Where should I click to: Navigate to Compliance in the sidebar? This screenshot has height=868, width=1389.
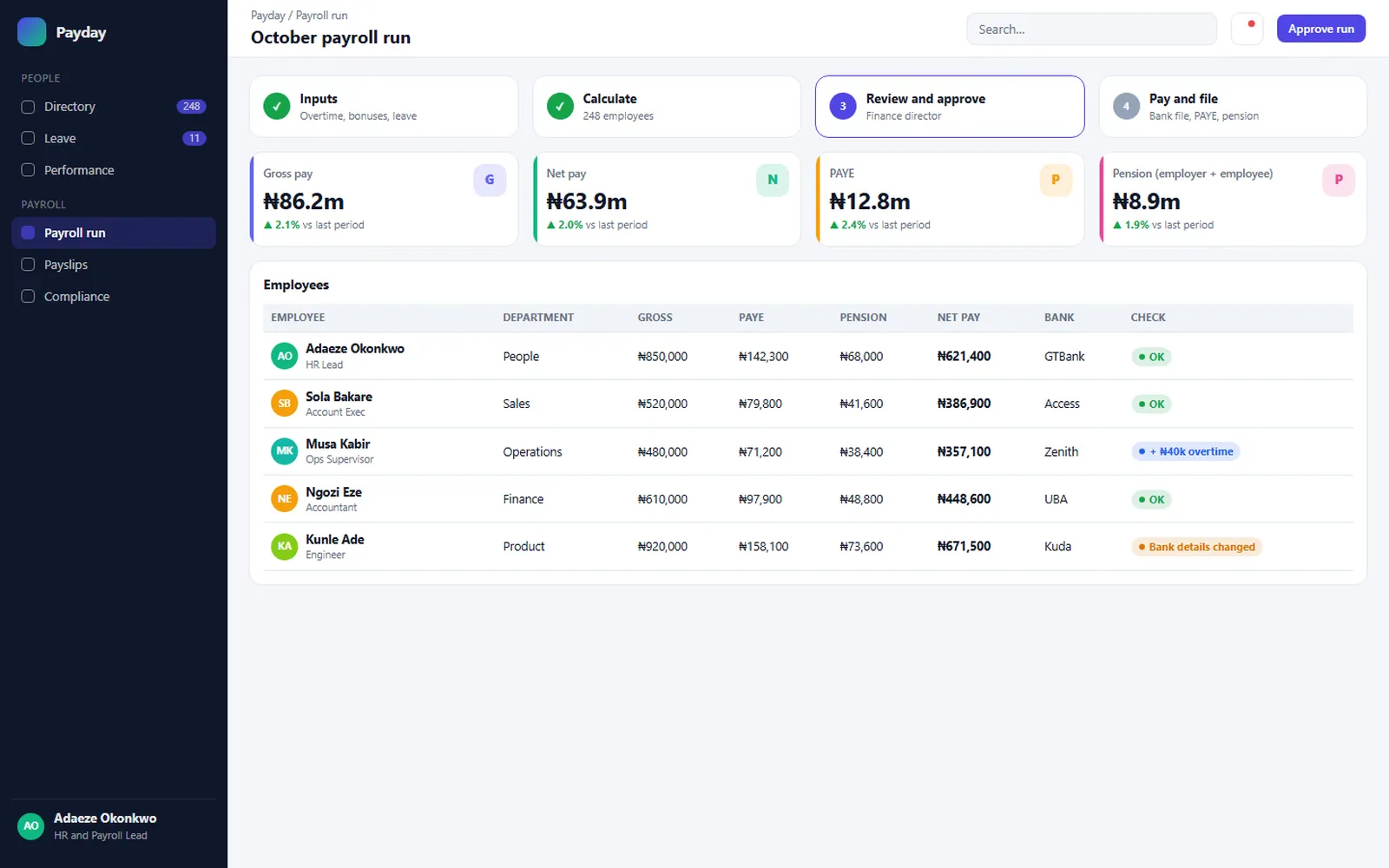[114, 296]
